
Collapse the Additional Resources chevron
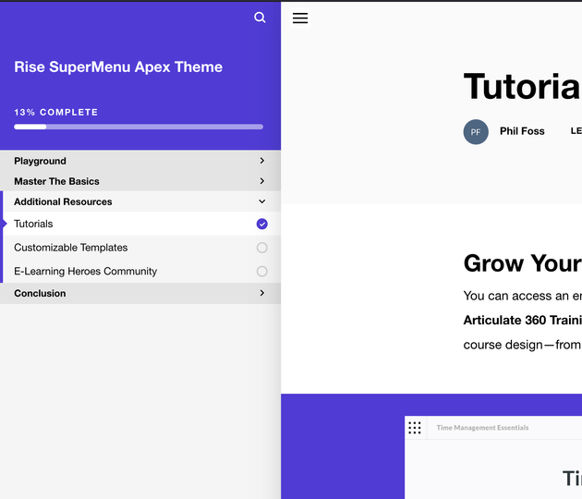coord(262,201)
